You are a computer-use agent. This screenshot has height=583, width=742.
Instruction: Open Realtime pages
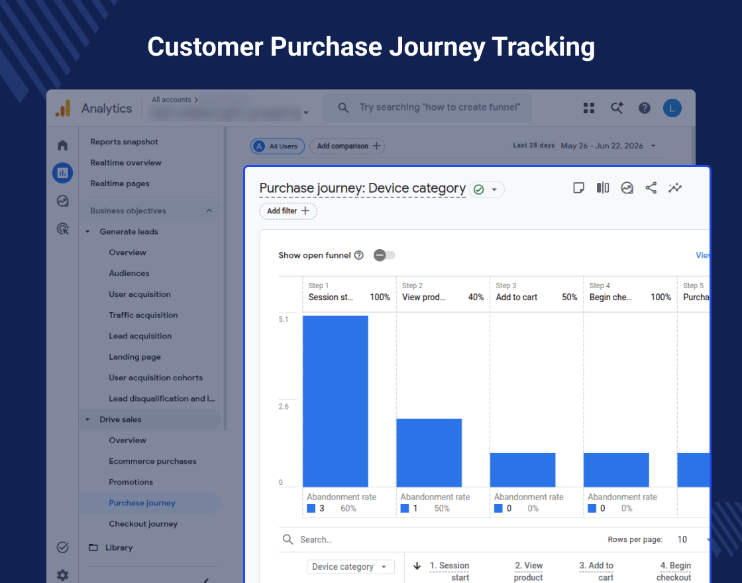120,184
